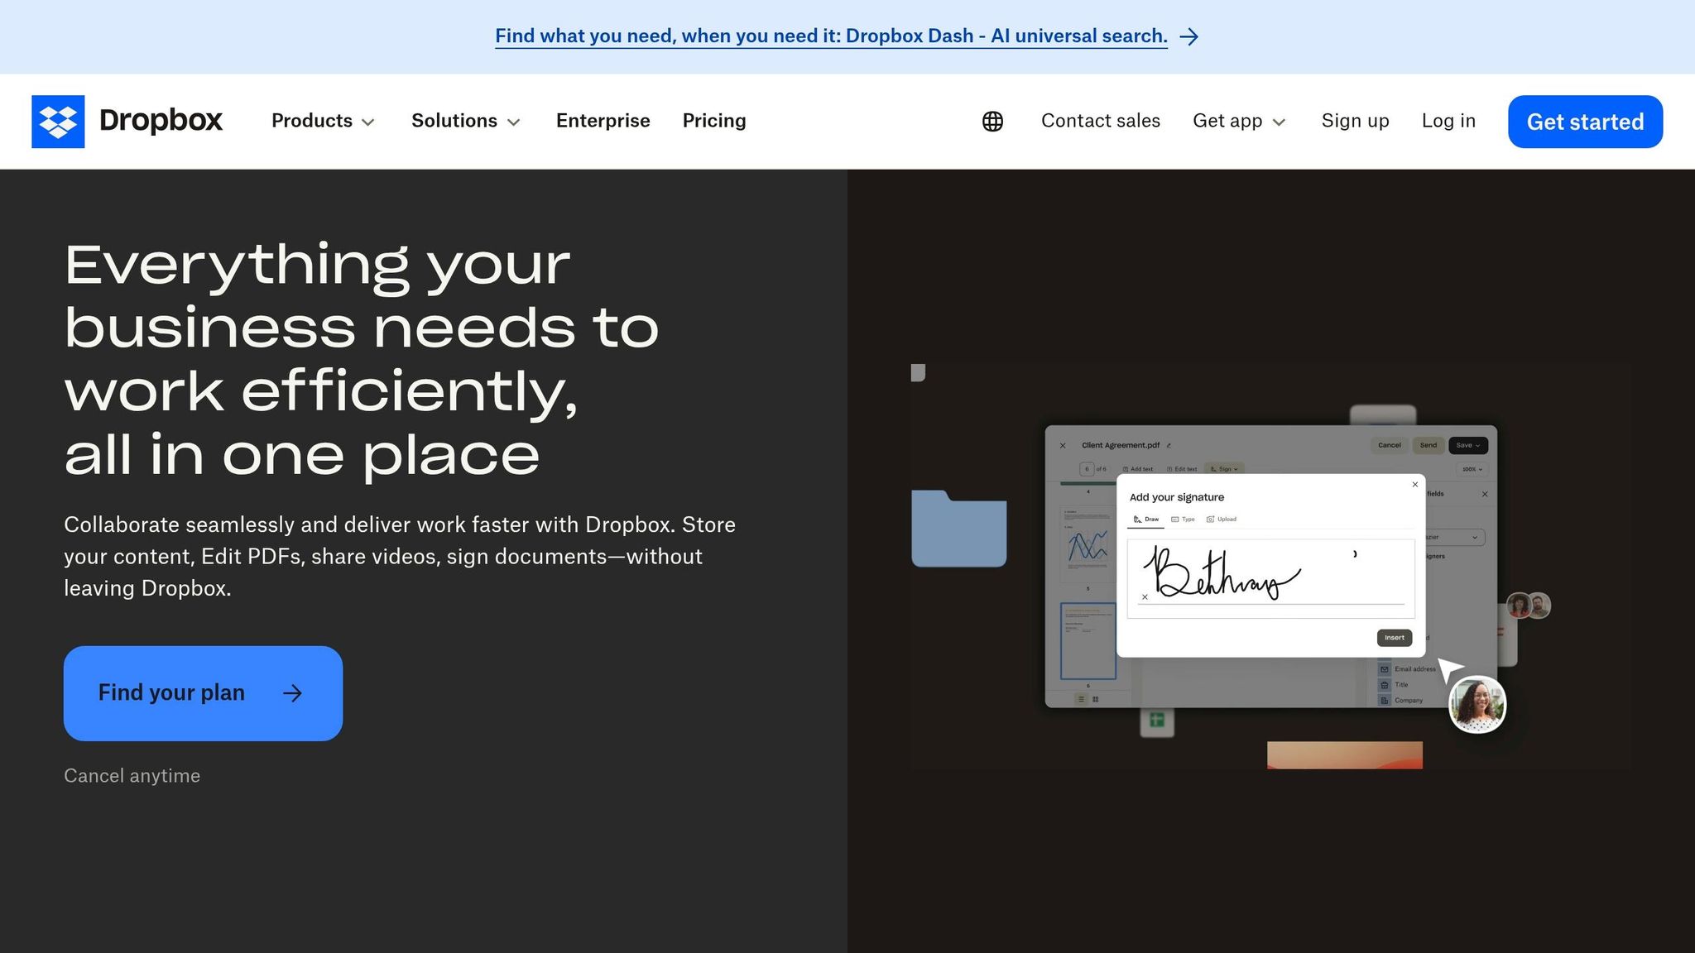Viewport: 1695px width, 953px height.
Task: Switch to grid view in thumbnail panel
Action: pos(1096,700)
